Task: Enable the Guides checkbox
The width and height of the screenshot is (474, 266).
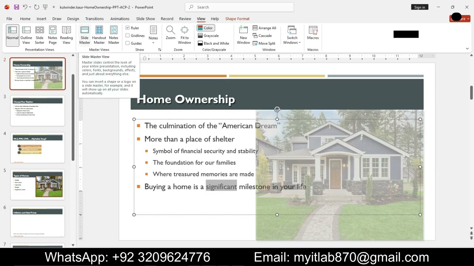Action: click(x=127, y=43)
